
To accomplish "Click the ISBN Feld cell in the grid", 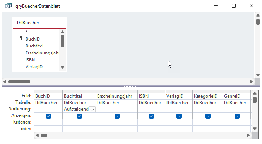I will pyautogui.click(x=151, y=96).
